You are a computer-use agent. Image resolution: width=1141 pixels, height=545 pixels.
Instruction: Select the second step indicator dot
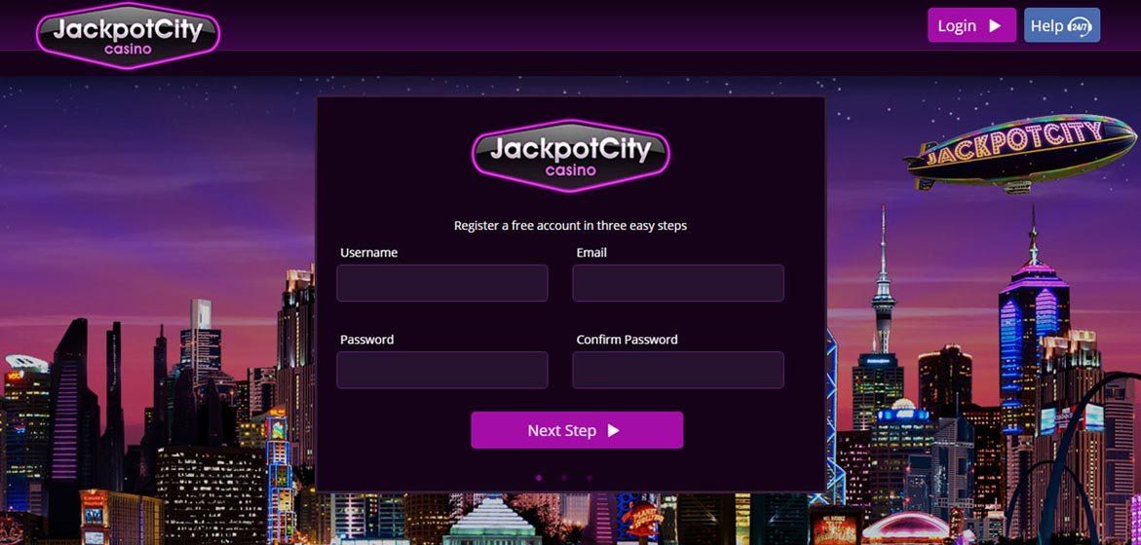pyautogui.click(x=564, y=478)
